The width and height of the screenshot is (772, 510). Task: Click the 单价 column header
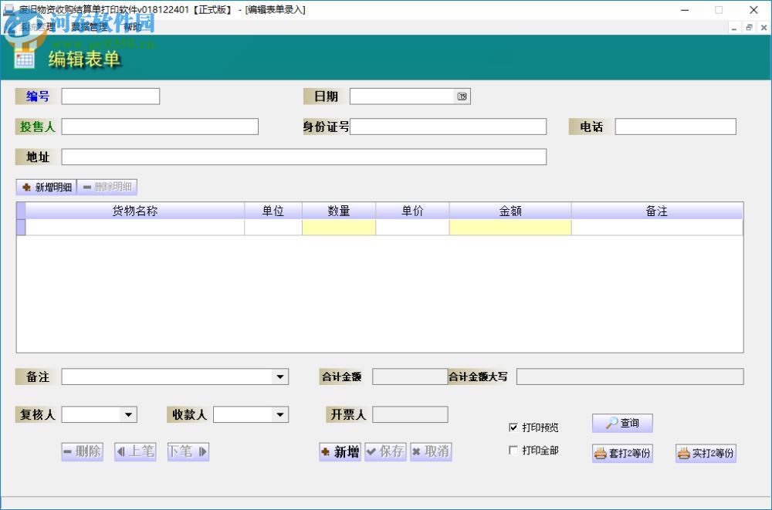[412, 211]
